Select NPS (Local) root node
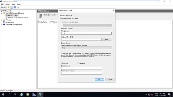The height and width of the screenshot is (97, 173). [x=7, y=11]
